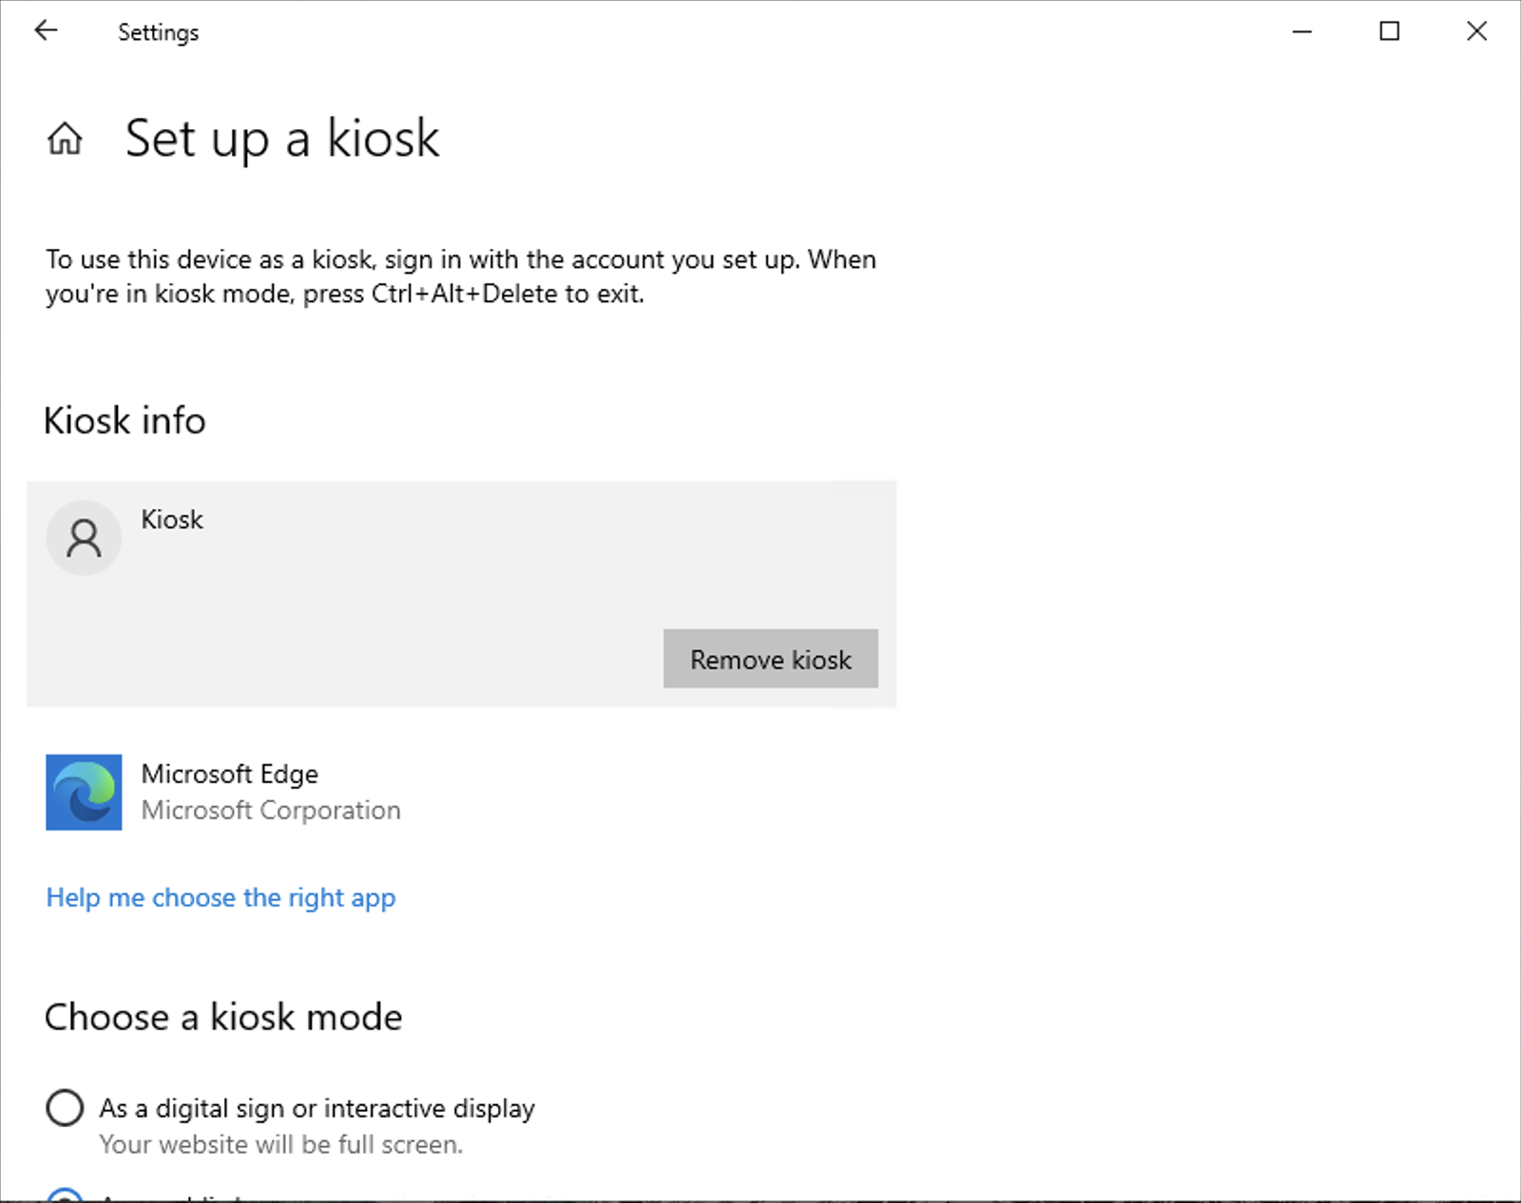This screenshot has height=1203, width=1521.
Task: Click the 'Kiosk' account name label
Action: [172, 520]
